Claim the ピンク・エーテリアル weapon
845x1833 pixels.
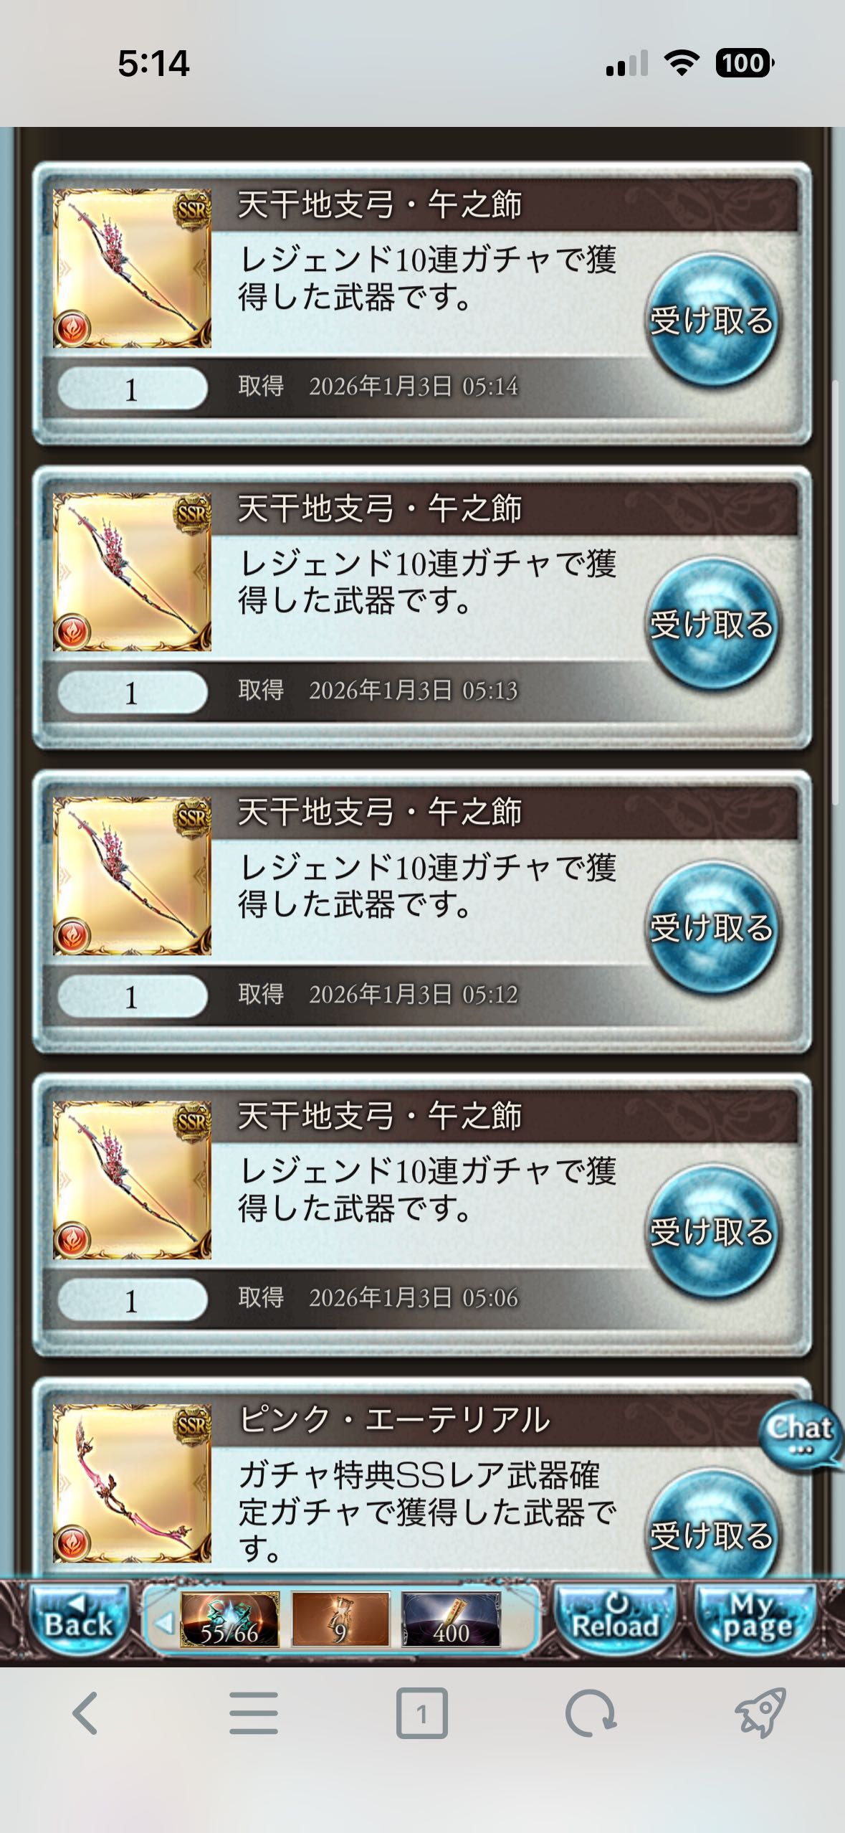(x=711, y=1527)
